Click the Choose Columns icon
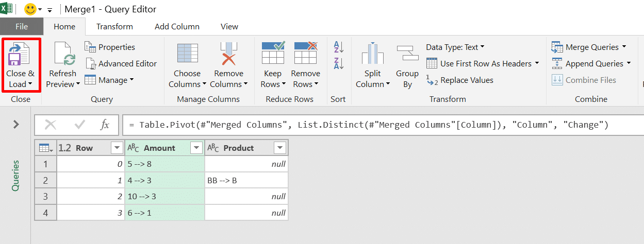Screen dimensions: 644x244 pos(187,55)
